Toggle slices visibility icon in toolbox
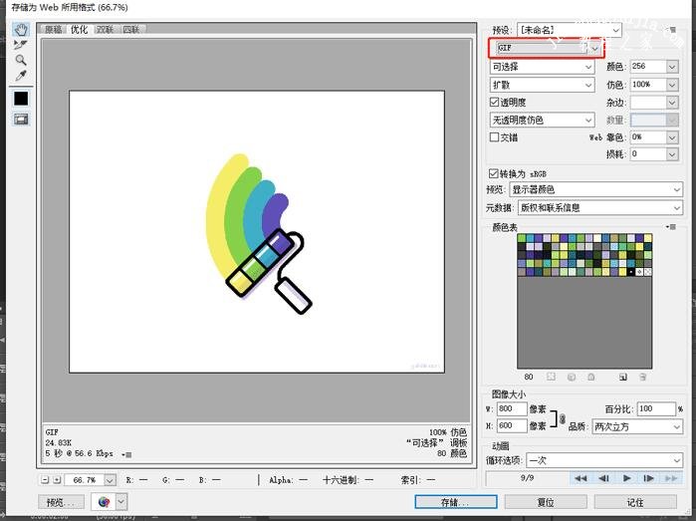This screenshot has height=521, width=696. click(x=21, y=120)
